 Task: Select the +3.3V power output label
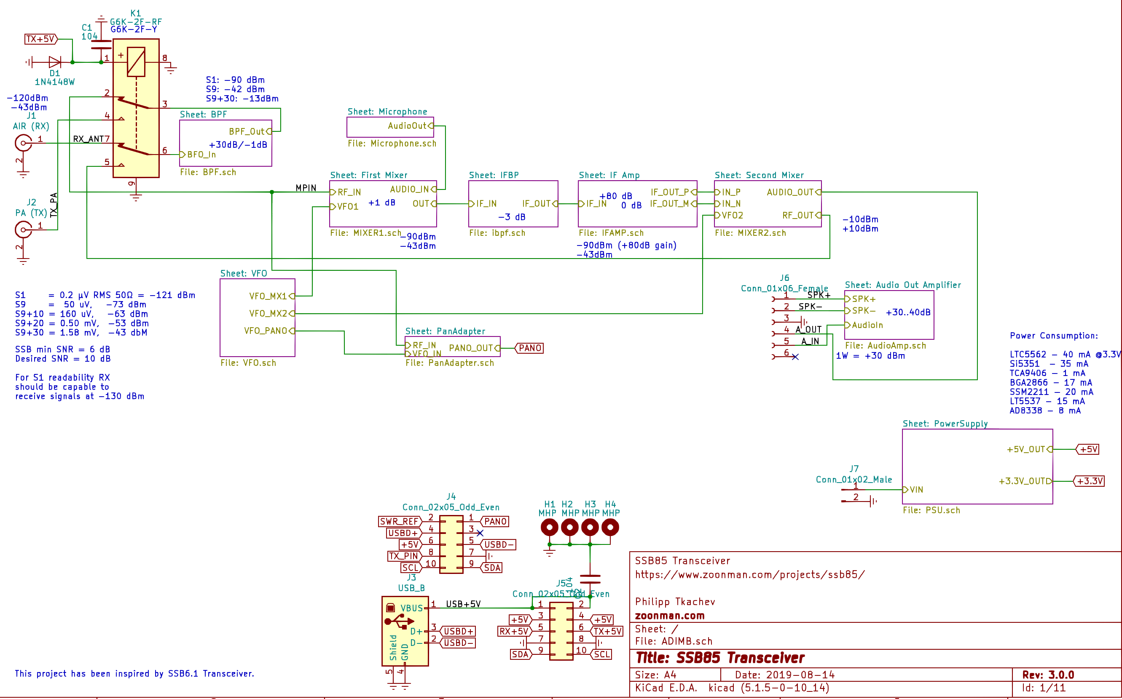point(1089,481)
